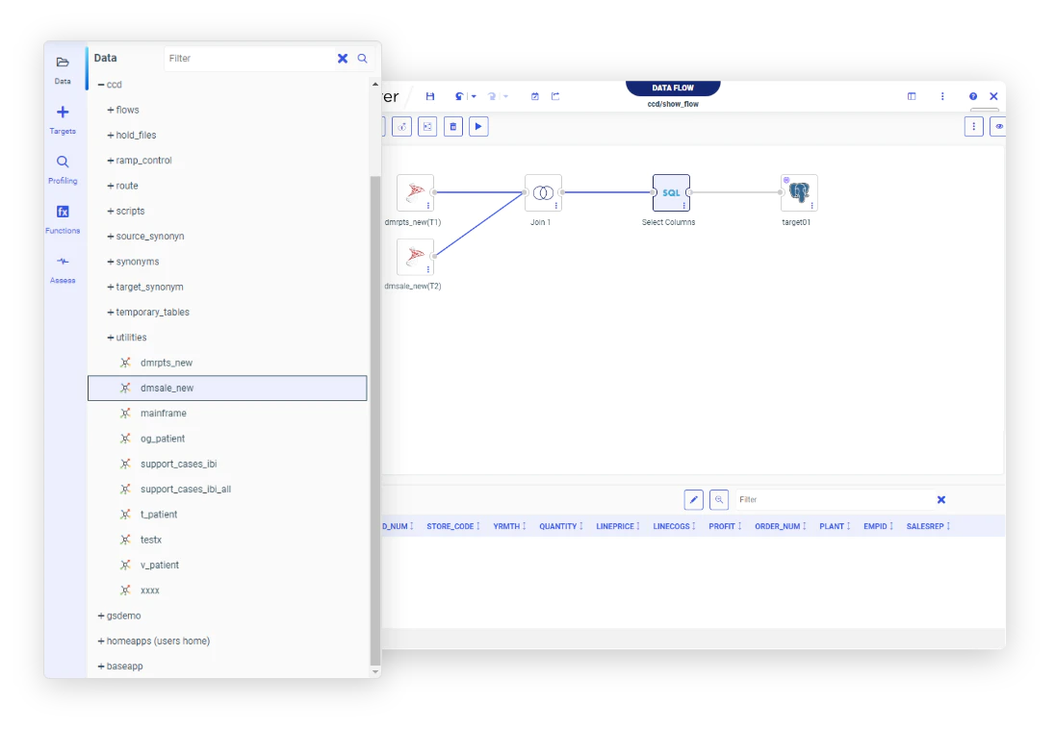This screenshot has width=1055, height=730.
Task: Expand the synonyms folder
Action: (111, 262)
